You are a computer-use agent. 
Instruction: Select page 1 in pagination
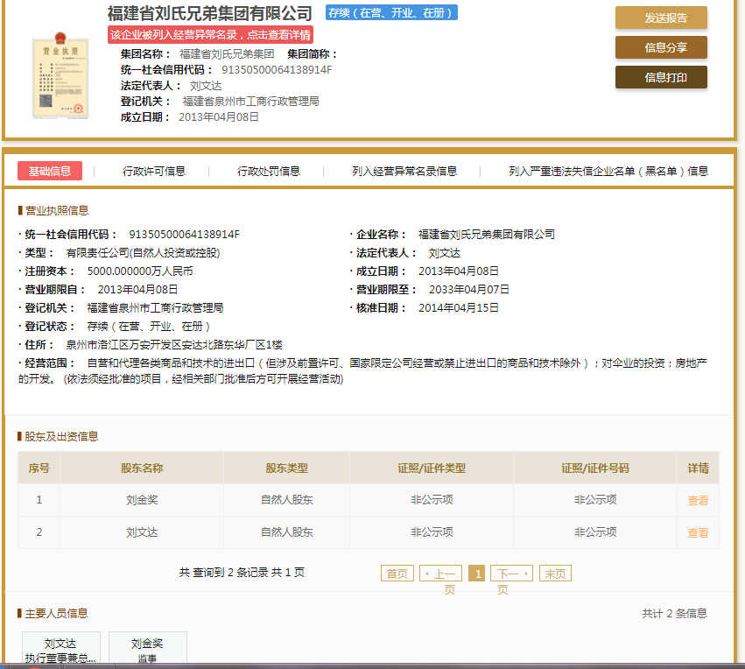click(x=477, y=574)
